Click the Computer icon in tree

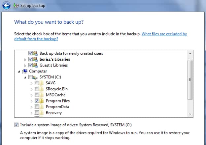point(25,71)
